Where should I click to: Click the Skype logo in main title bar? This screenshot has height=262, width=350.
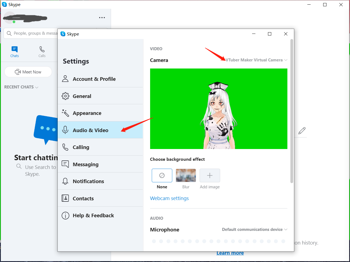pyautogui.click(x=4, y=4)
